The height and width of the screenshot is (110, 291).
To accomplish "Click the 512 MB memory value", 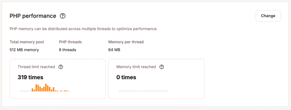I will click(x=24, y=50).
